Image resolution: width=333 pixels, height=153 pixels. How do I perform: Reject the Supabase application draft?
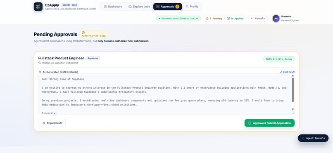point(52,123)
